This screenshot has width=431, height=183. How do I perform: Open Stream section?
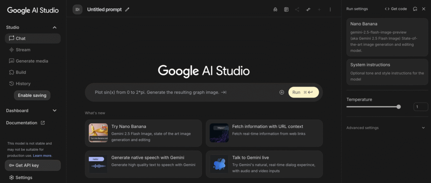33,50
